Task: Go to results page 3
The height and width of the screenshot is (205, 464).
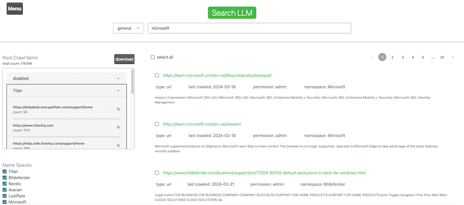Action: pyautogui.click(x=403, y=57)
